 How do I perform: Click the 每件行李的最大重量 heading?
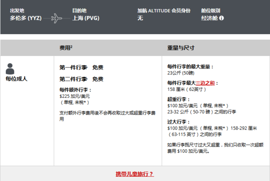tap(189, 67)
